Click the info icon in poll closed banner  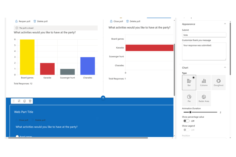(x=17, y=28)
